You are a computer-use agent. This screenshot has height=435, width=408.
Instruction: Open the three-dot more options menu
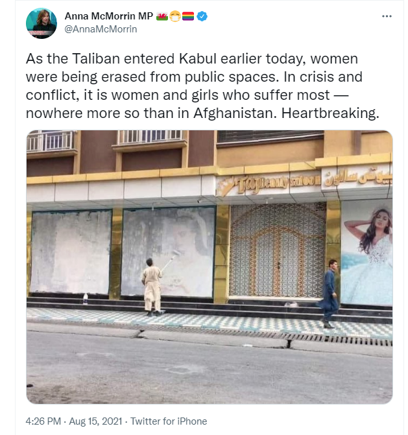387,16
